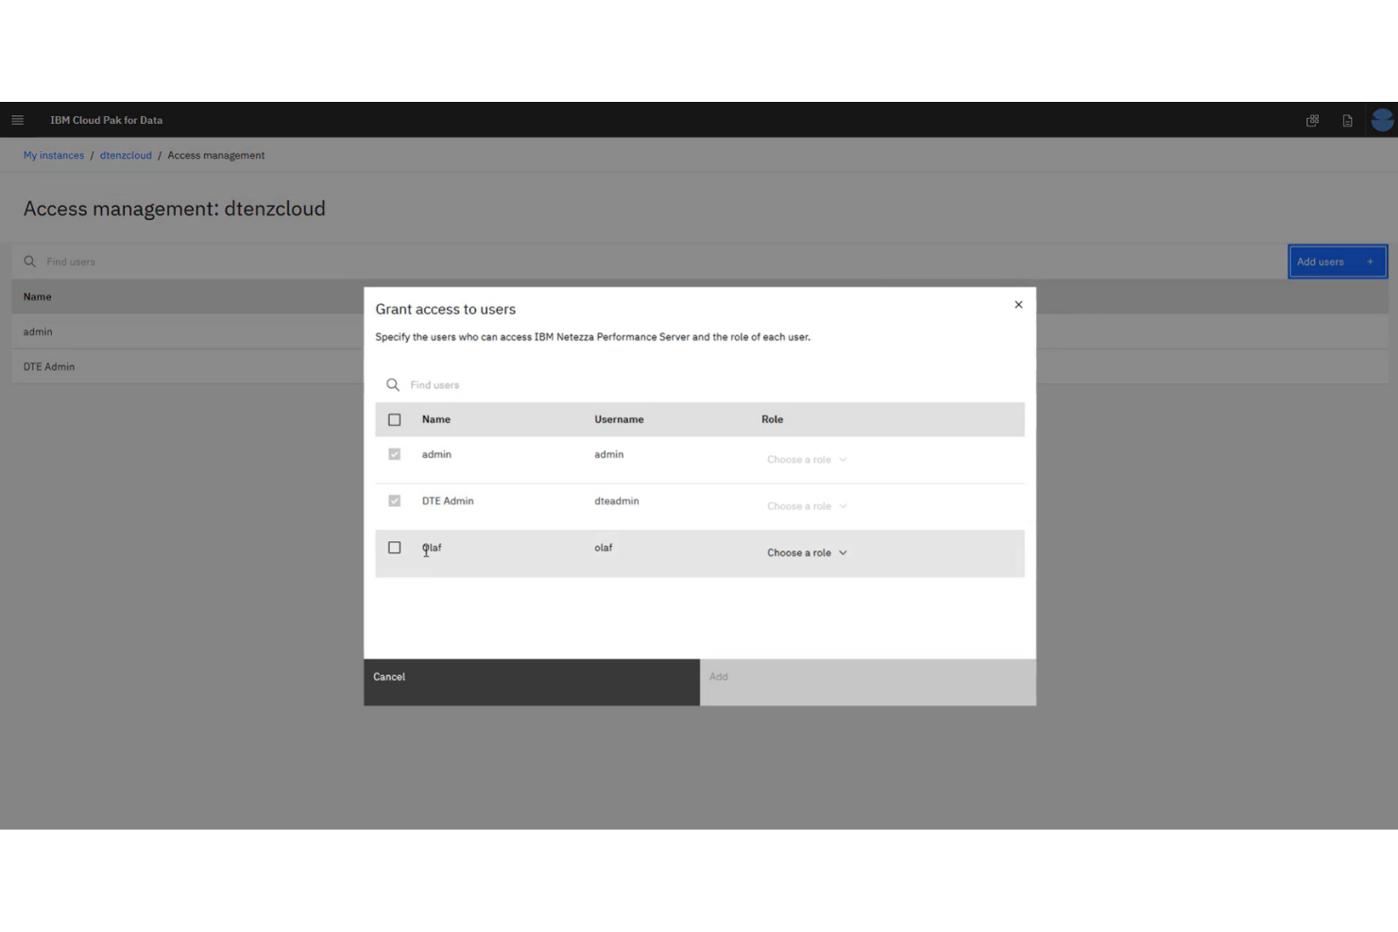Viewport: 1398px width, 932px height.
Task: Expand the role dropdown for DTE Admin
Action: (x=807, y=506)
